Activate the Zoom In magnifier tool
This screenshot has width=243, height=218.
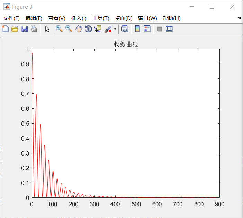[59, 29]
